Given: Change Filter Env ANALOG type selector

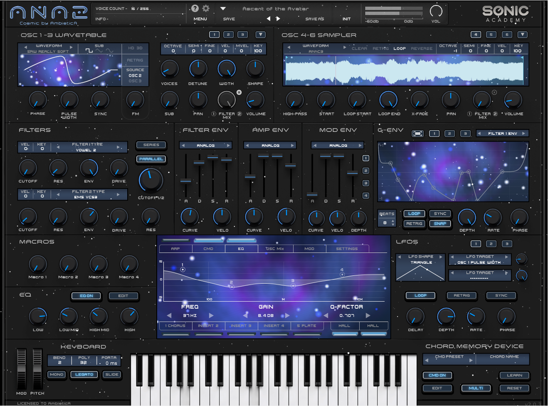Looking at the screenshot, I should coord(206,145).
